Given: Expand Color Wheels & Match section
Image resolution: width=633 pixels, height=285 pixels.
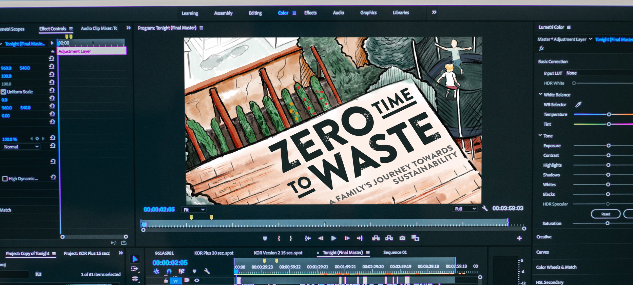Looking at the screenshot, I should click(556, 267).
